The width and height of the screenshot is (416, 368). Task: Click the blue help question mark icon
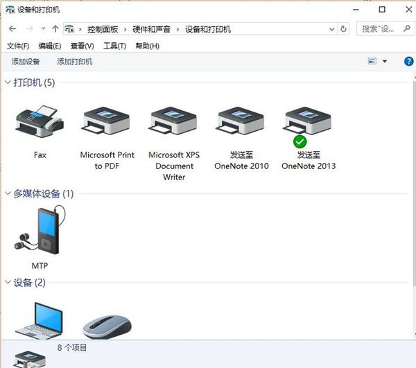tap(408, 62)
